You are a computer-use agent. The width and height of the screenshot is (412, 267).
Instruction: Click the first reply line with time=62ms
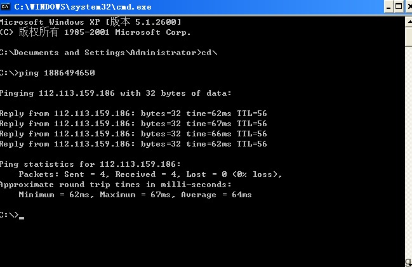[133, 114]
